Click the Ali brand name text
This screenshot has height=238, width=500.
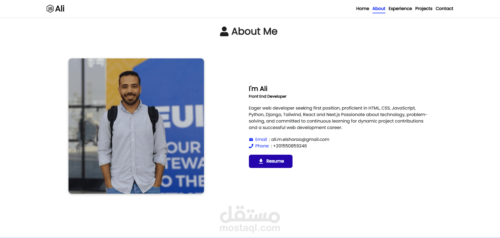click(60, 9)
